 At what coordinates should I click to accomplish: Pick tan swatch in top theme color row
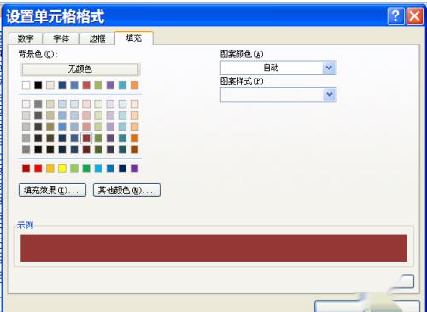coord(50,85)
